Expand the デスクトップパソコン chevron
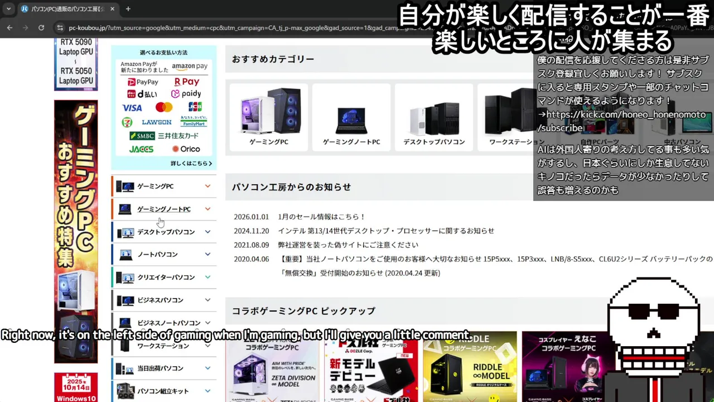This screenshot has height=402, width=714. point(208,232)
